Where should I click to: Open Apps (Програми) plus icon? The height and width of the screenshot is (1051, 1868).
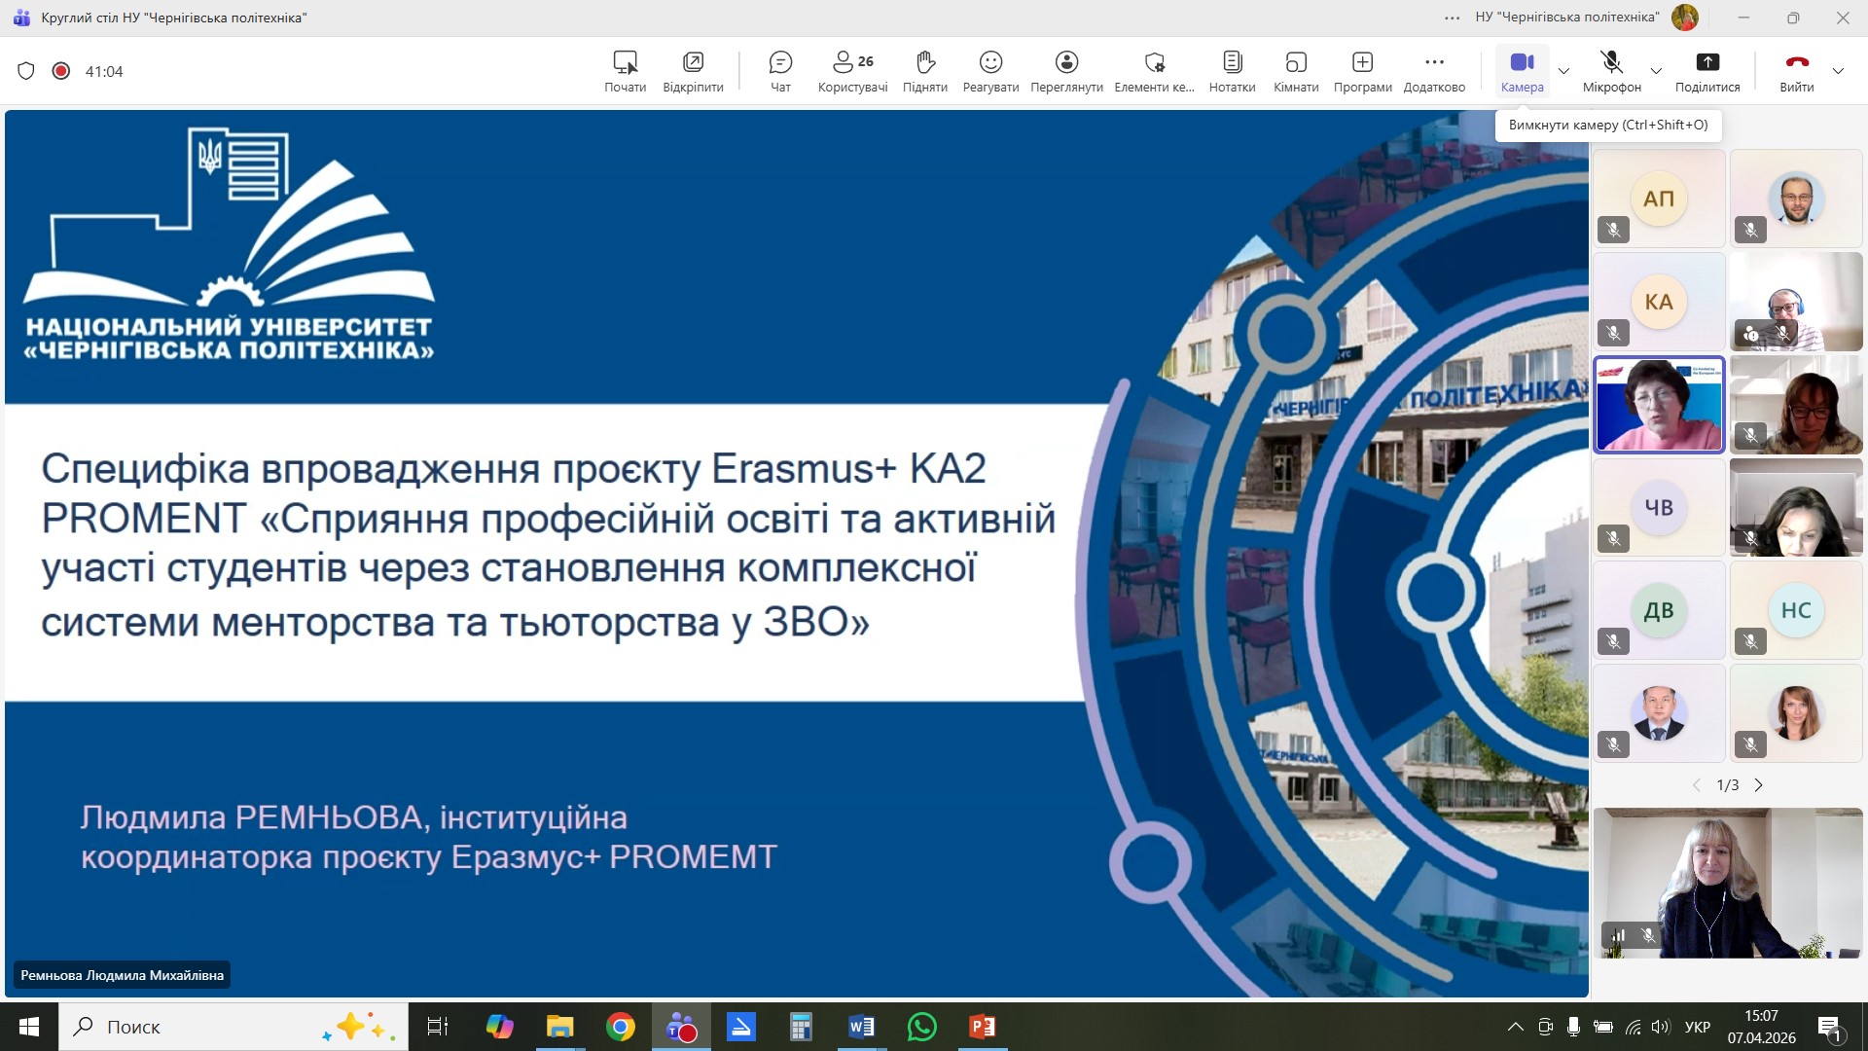click(x=1362, y=70)
